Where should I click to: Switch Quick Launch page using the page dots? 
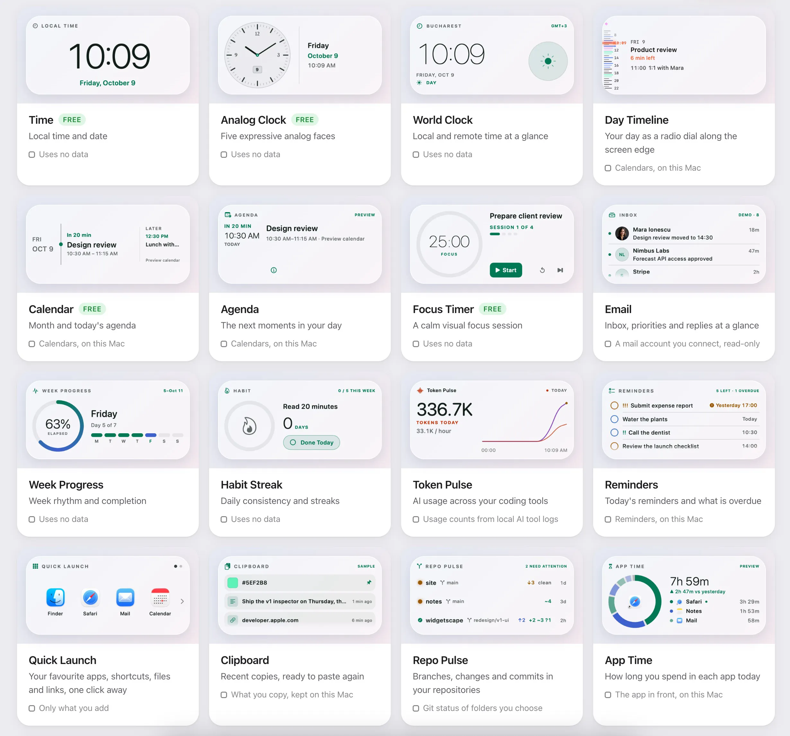point(178,566)
